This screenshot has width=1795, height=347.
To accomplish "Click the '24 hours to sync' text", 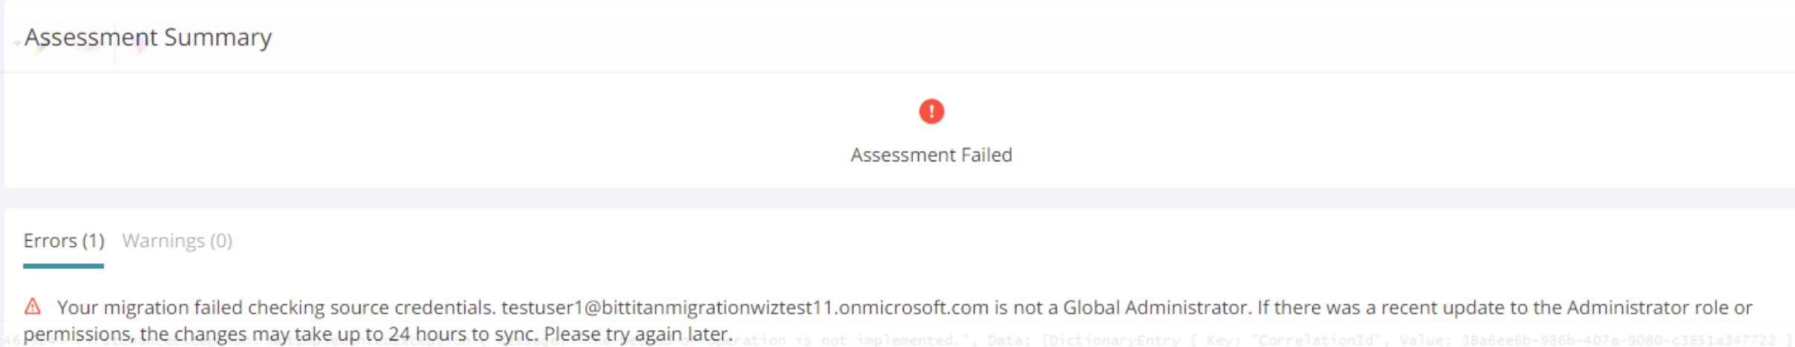I will (463, 334).
